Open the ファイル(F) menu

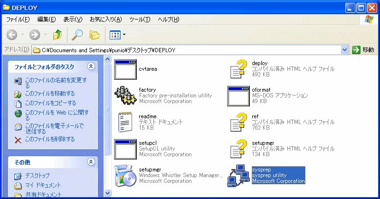(x=18, y=19)
